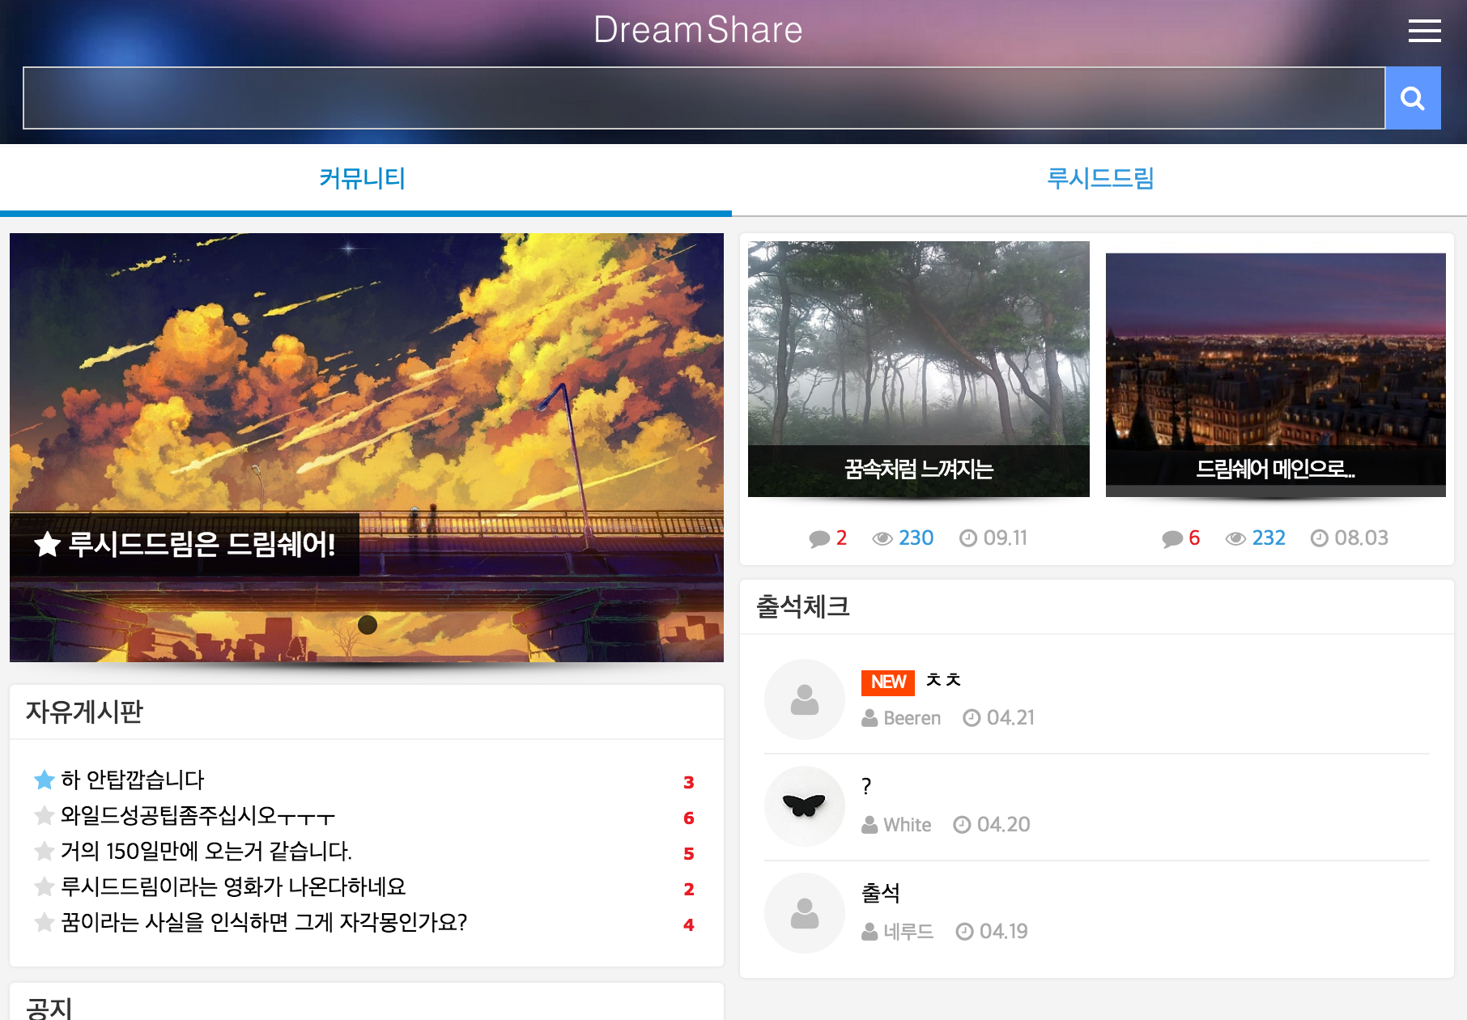Open the 자유게시판 board heading

click(x=84, y=712)
